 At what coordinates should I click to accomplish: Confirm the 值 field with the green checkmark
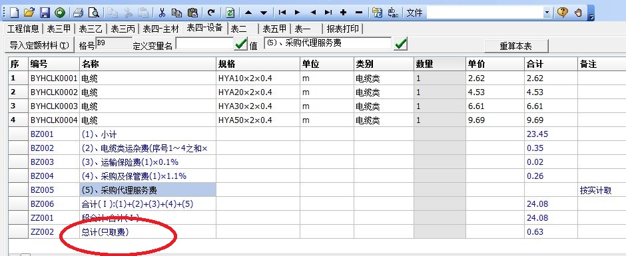tap(400, 43)
